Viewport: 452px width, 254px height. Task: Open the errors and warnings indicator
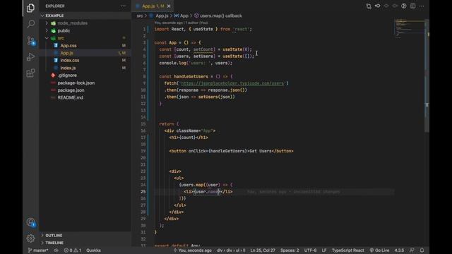[73, 250]
